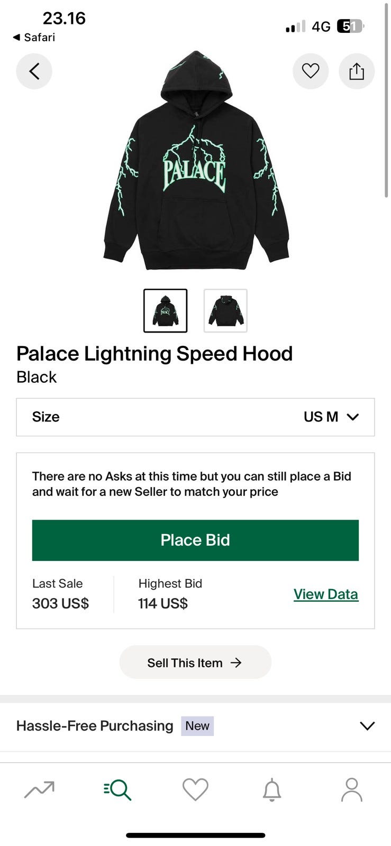Tap the Sell This Item button
Image resolution: width=391 pixels, height=846 pixels.
(x=195, y=663)
